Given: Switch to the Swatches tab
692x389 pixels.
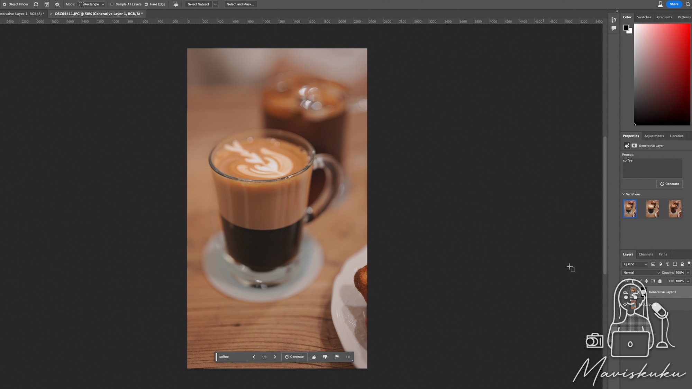Looking at the screenshot, I should point(644,17).
